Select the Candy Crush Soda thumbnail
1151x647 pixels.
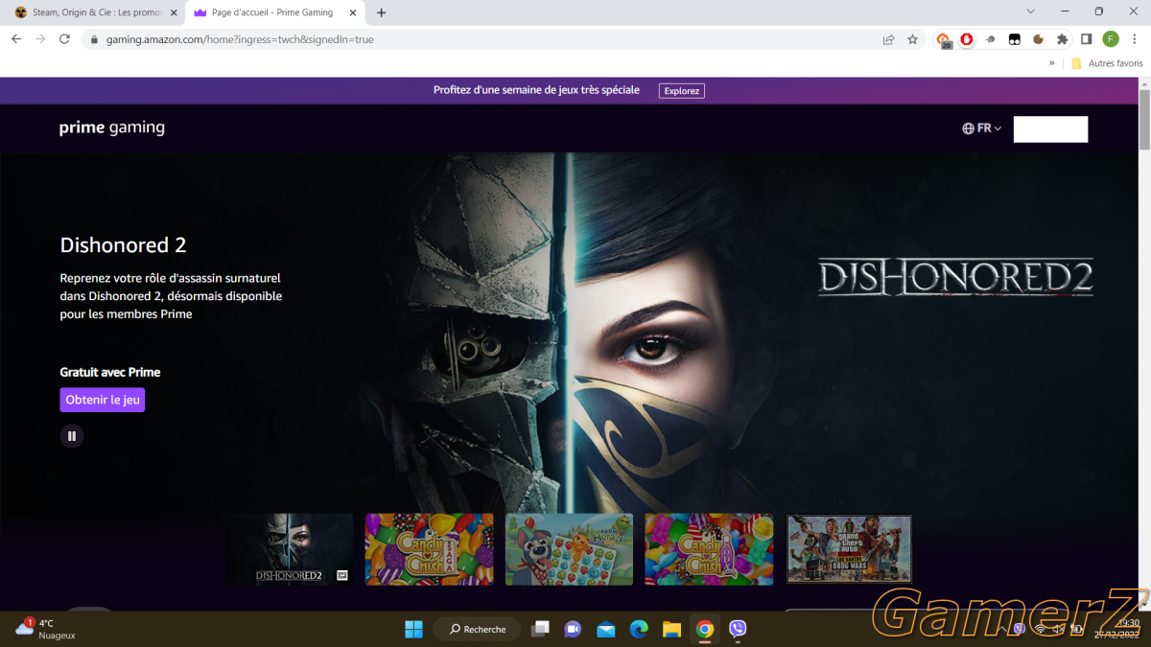point(709,549)
